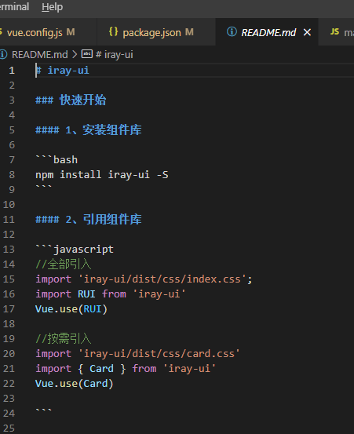Click the '//按需引入' comment line

[x=64, y=339]
